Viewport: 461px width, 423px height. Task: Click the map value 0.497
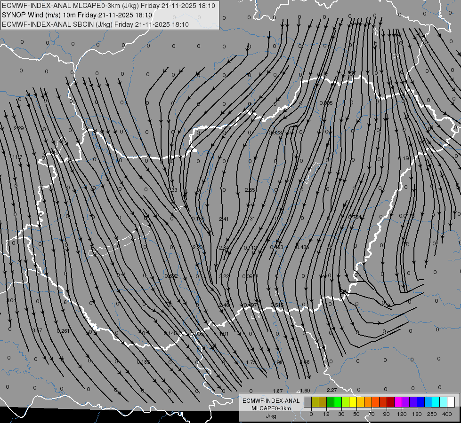[250, 305]
